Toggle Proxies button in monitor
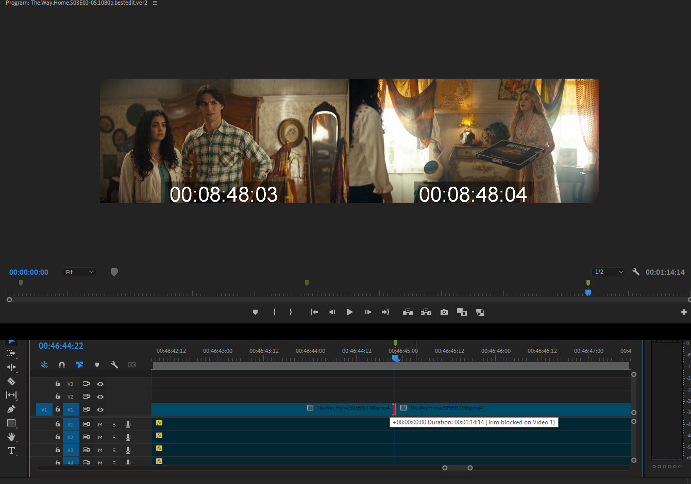This screenshot has width=691, height=484. pyautogui.click(x=480, y=312)
